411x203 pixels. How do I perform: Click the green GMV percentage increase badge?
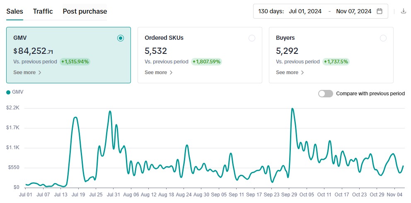75,62
